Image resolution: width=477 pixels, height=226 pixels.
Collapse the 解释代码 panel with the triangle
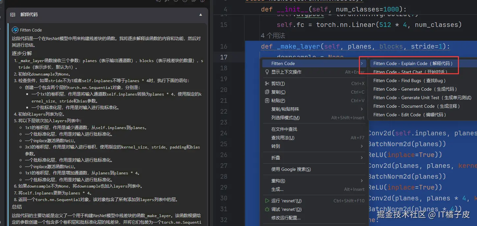[201, 15]
